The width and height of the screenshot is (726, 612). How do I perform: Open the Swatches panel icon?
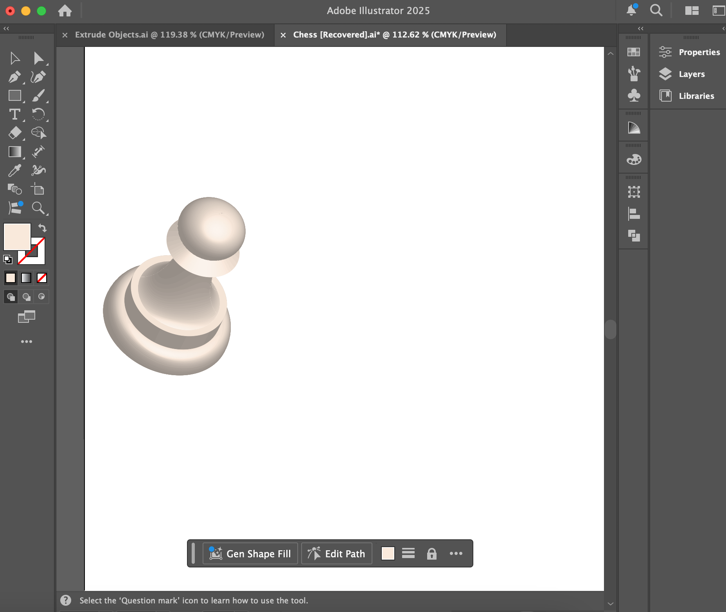634,52
